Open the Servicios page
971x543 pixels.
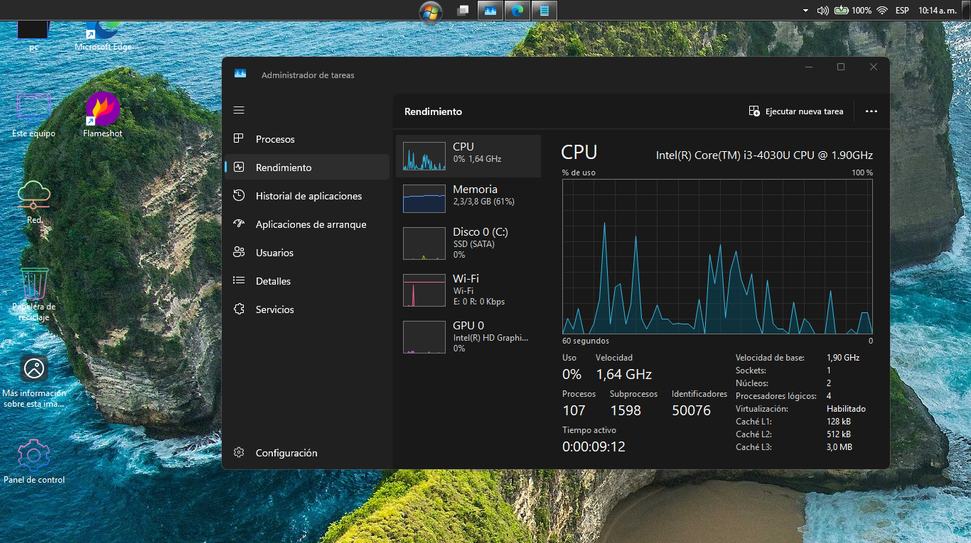tap(274, 309)
